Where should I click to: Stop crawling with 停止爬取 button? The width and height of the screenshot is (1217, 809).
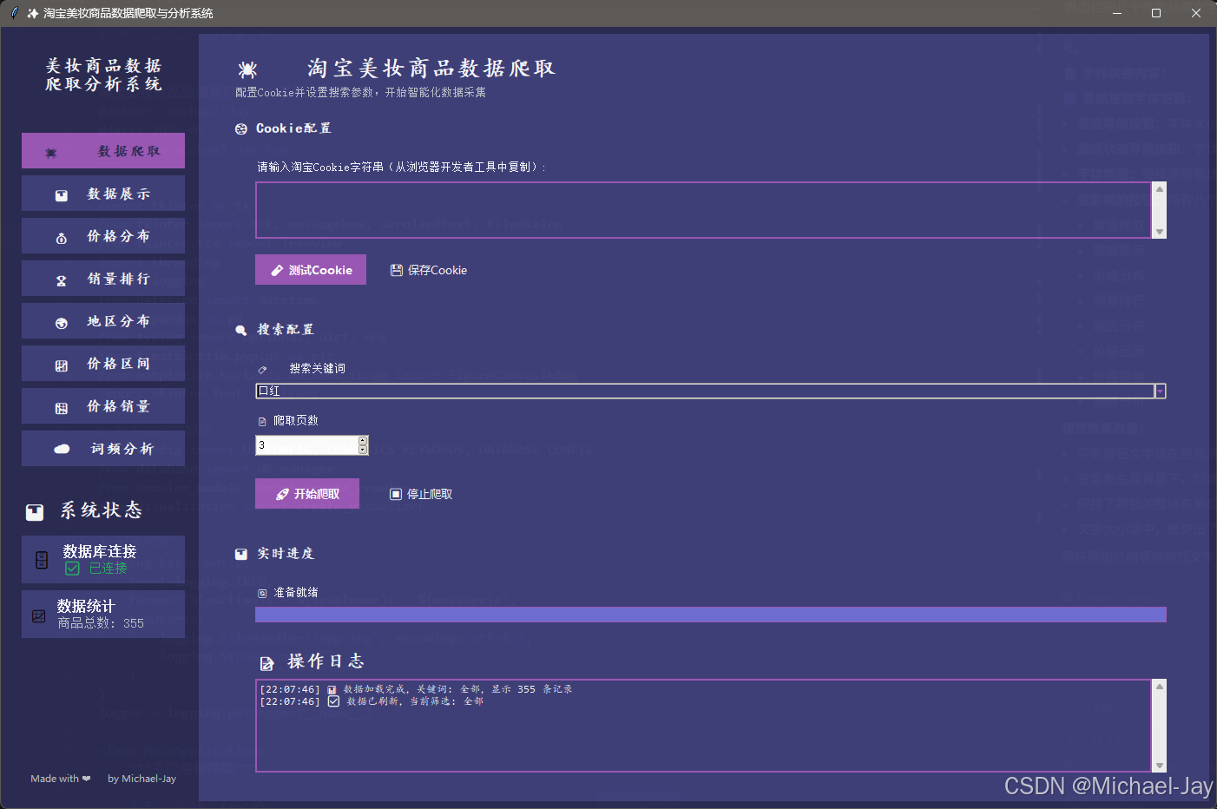click(421, 494)
